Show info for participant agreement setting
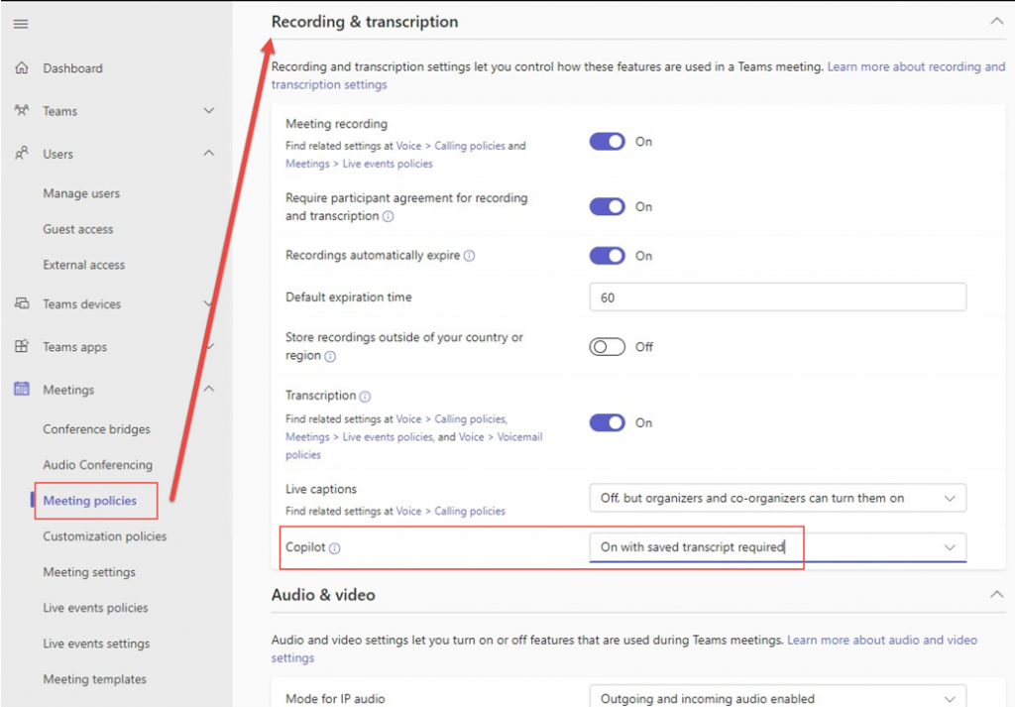This screenshot has height=707, width=1015. tap(388, 217)
